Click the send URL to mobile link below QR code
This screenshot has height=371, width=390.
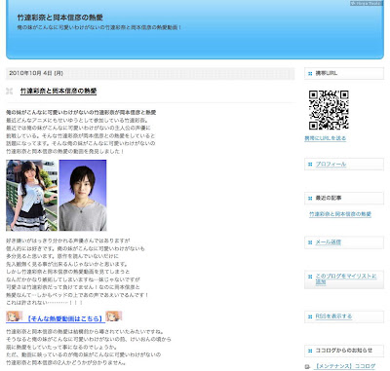[325, 138]
